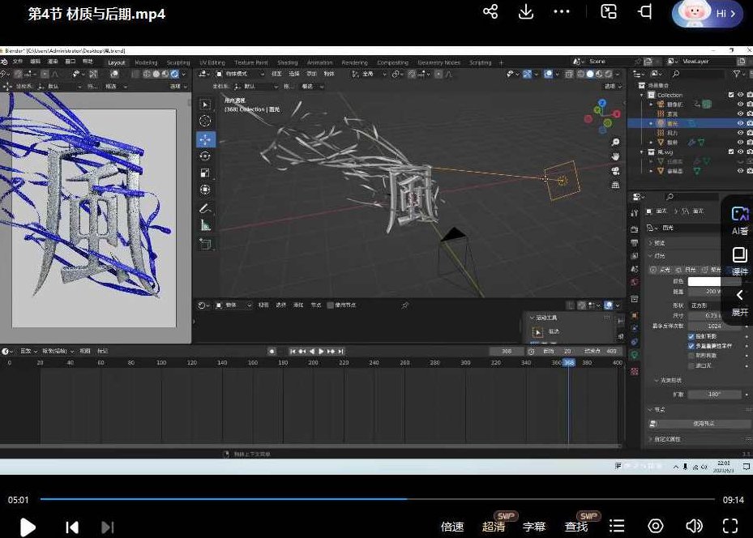
Task: Toggle visibility eye of Collection in outliner
Action: pyautogui.click(x=740, y=95)
